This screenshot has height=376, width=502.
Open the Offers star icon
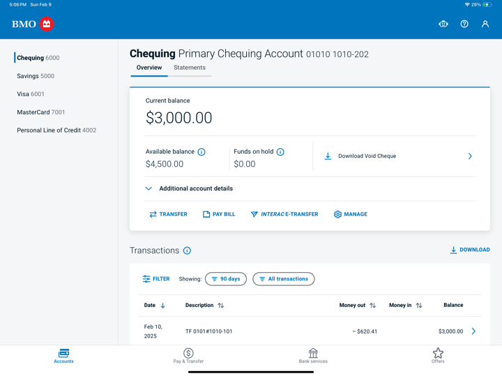click(x=438, y=356)
